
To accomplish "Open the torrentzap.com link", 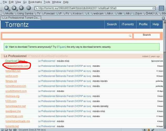I will [14, 116].
